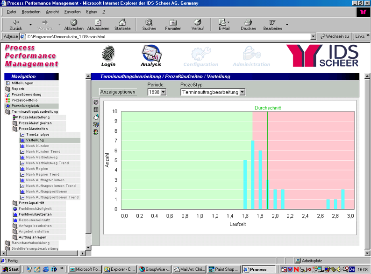Open the Zurück history dropdown arrow
Screen dimensions: 371x274
pyautogui.click(x=30, y=25)
